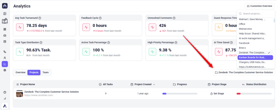Open the Zendesk project name in the table
Image resolution: width=277 pixels, height=110 pixels.
point(52,92)
